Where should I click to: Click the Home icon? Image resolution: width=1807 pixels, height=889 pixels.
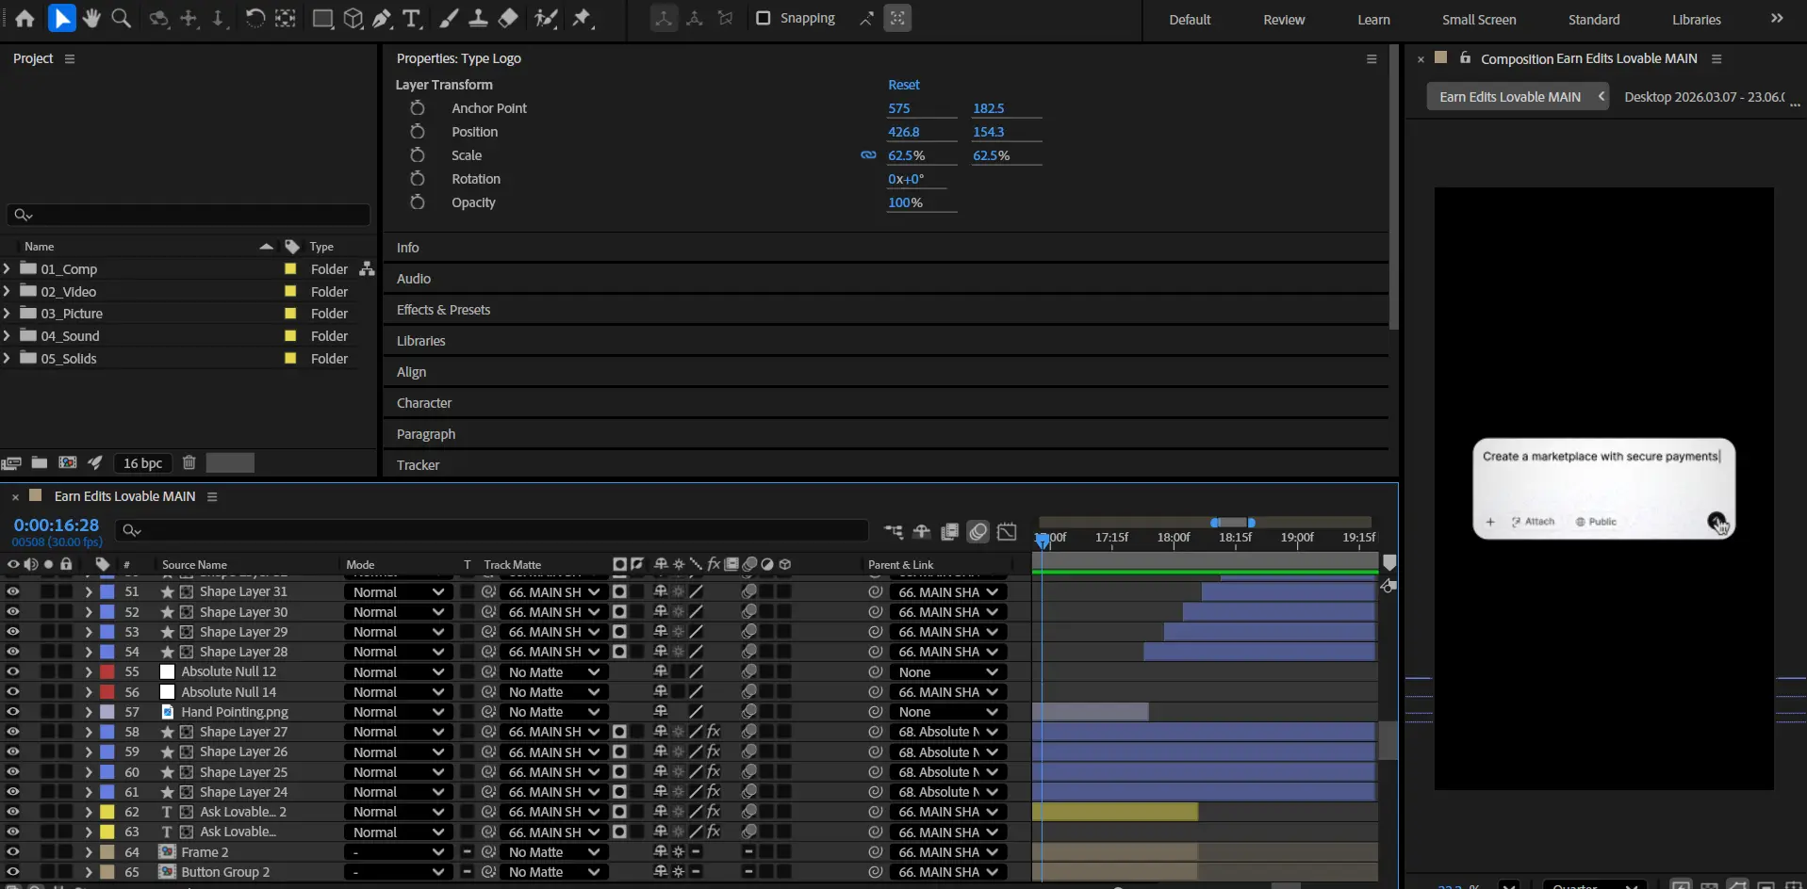tap(25, 18)
